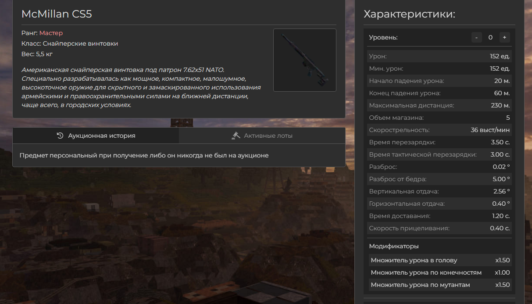Viewport: 532px width, 304px height.
Task: Click the Модификаторы heading
Action: click(394, 246)
